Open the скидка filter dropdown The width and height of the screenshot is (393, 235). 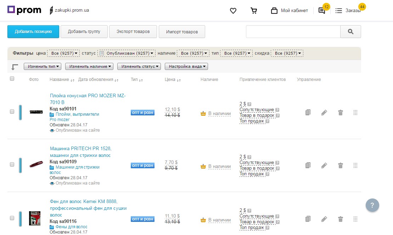click(x=287, y=53)
